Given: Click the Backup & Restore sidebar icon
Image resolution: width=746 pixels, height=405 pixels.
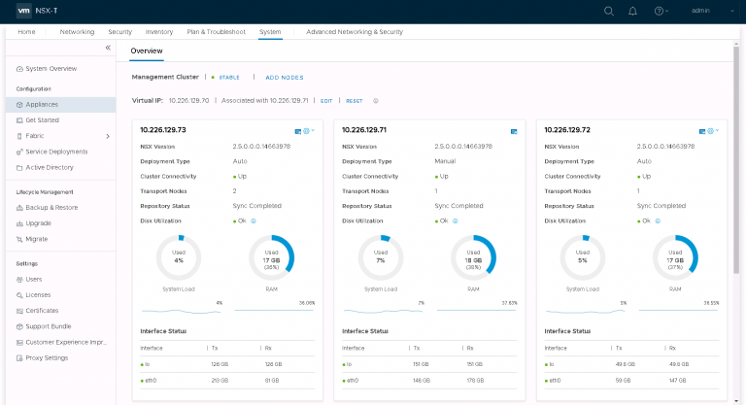Looking at the screenshot, I should pos(19,208).
